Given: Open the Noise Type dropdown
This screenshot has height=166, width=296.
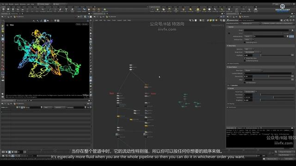Looking at the screenshot, I should [x=253, y=71].
